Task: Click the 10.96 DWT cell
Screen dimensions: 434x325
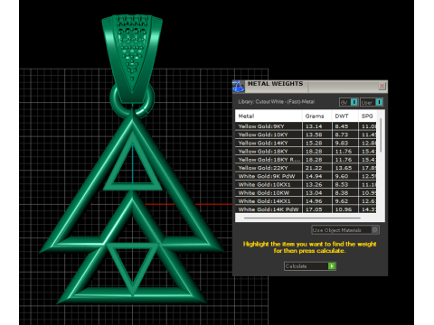Action: point(344,209)
